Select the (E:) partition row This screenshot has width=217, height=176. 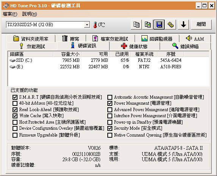pos(108,67)
